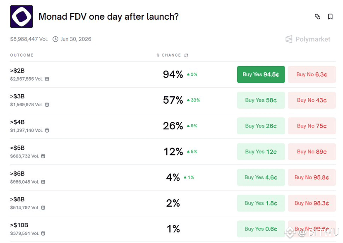The width and height of the screenshot is (343, 243).
Task: Click the gift rewards icon under >$2B
Action: coord(47,79)
